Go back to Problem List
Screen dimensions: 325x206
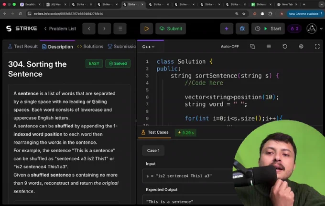point(60,29)
